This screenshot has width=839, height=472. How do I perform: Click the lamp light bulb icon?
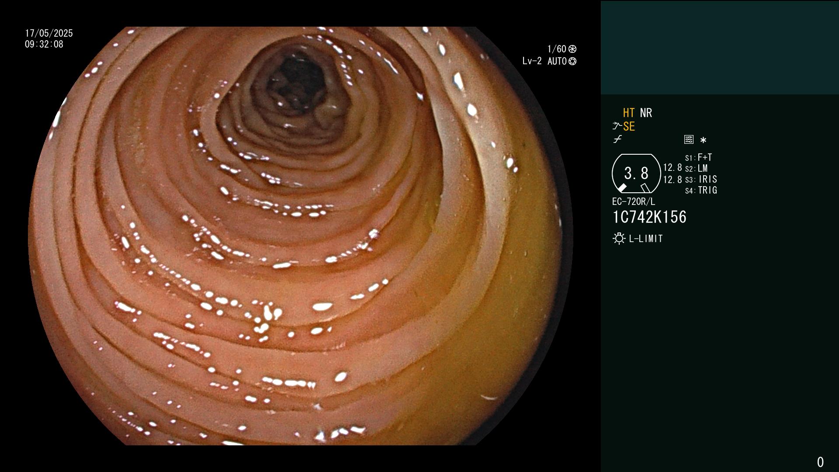[619, 239]
